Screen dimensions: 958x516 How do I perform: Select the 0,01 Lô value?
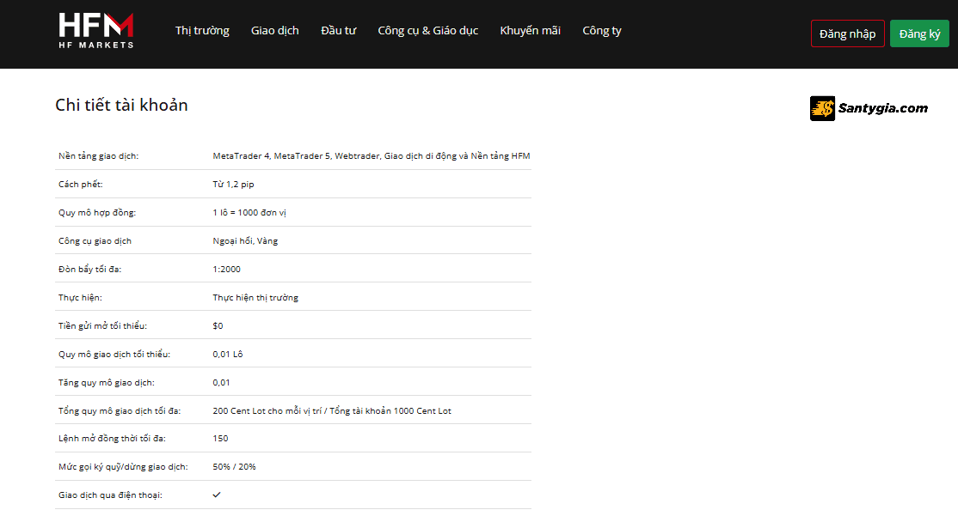228,355
